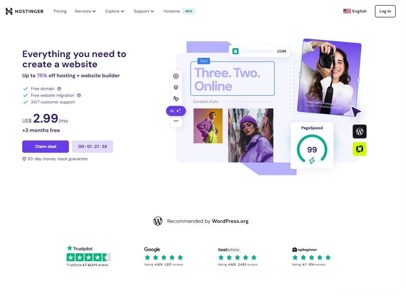Select the layers icon in builder toolbar
This screenshot has width=406, height=296.
coord(176,87)
